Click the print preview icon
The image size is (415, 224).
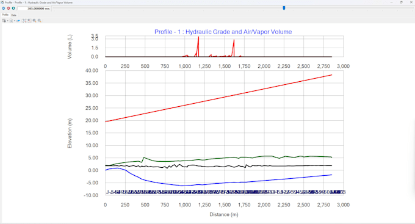pos(11,20)
